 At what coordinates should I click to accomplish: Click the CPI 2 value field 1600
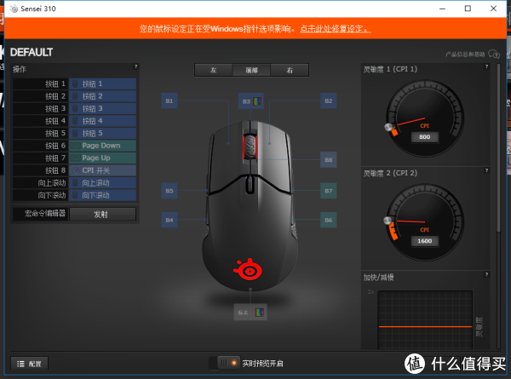point(425,241)
